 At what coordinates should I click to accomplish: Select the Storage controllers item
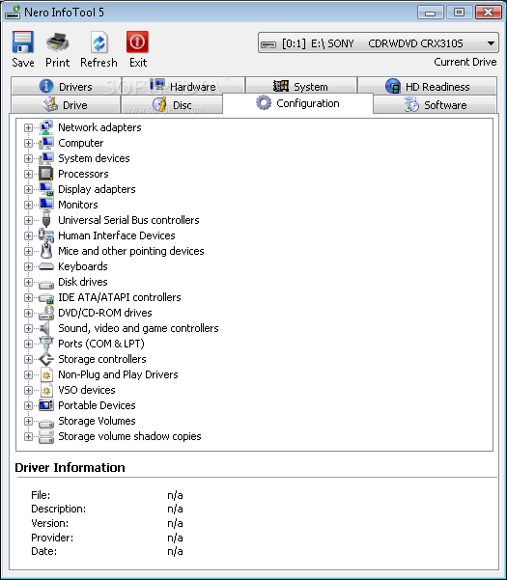[102, 360]
